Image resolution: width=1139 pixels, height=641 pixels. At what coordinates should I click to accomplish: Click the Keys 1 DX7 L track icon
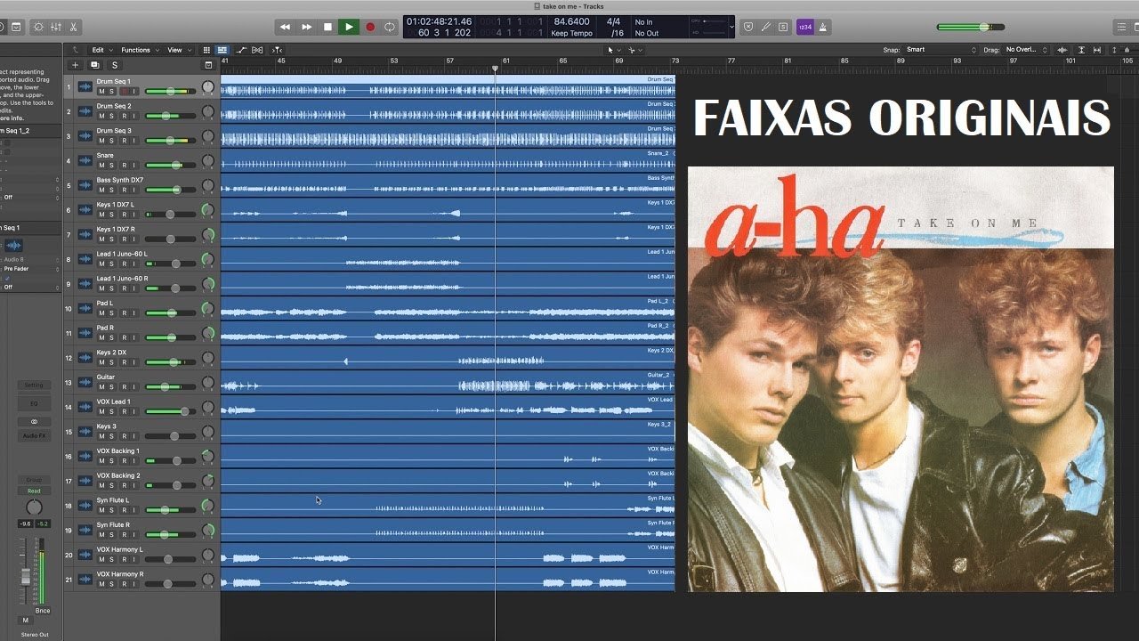pos(85,210)
